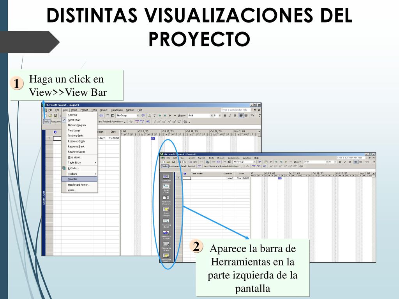Viewport: 399px width, 299px height.
Task: Select Gantt Chart icon in the View Bar
Action: (166, 186)
